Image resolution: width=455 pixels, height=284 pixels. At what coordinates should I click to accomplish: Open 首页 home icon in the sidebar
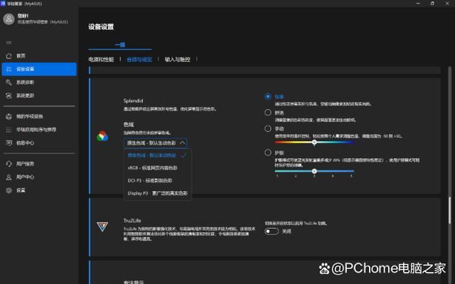(9, 55)
